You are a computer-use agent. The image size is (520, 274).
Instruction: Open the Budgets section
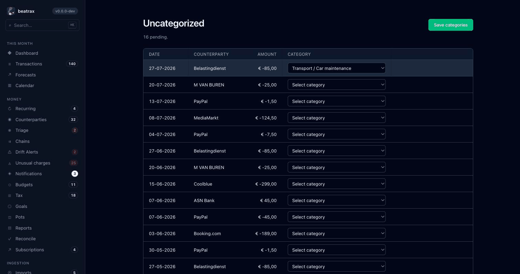(42, 185)
